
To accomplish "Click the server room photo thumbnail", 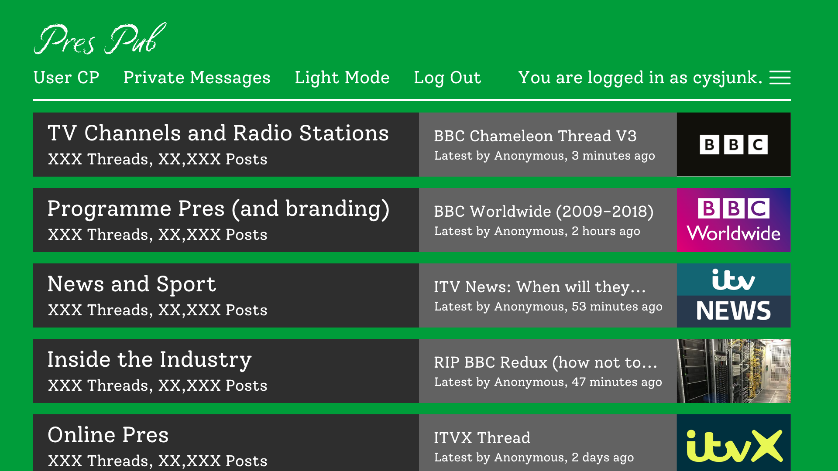I will (733, 371).
